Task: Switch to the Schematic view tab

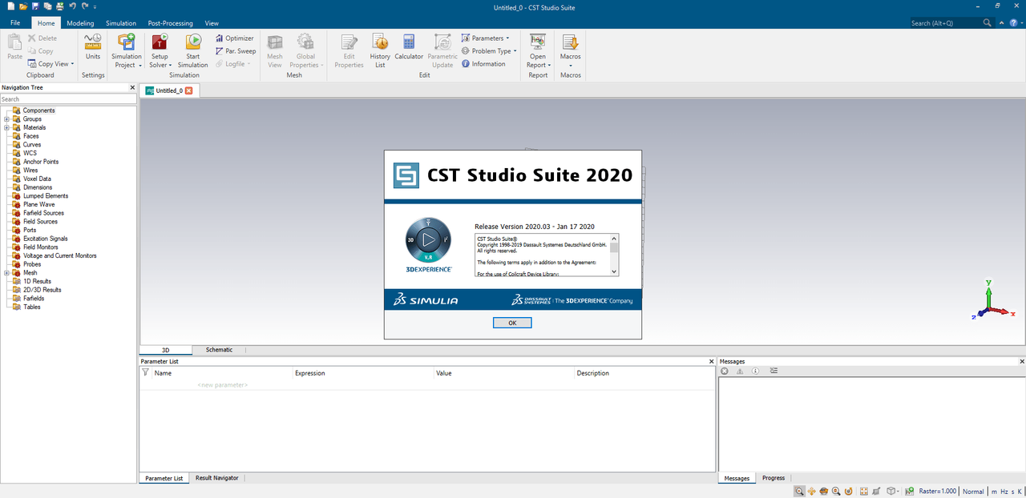Action: pos(219,350)
